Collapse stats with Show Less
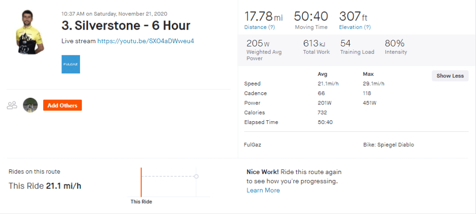This screenshot has height=214, width=476. coord(450,76)
